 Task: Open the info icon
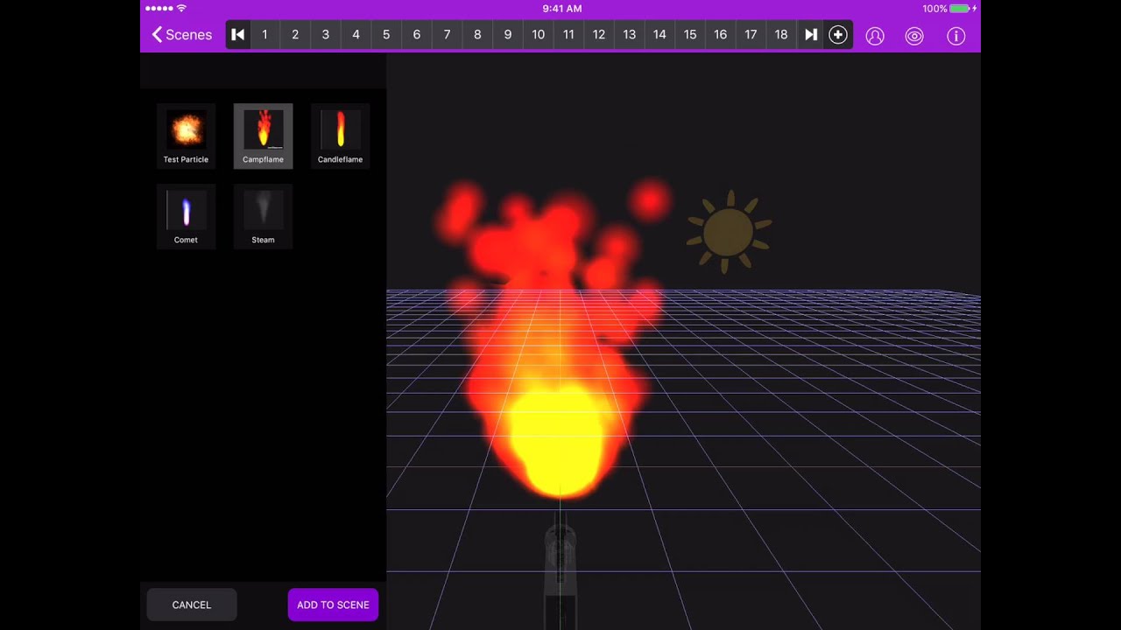(x=956, y=36)
